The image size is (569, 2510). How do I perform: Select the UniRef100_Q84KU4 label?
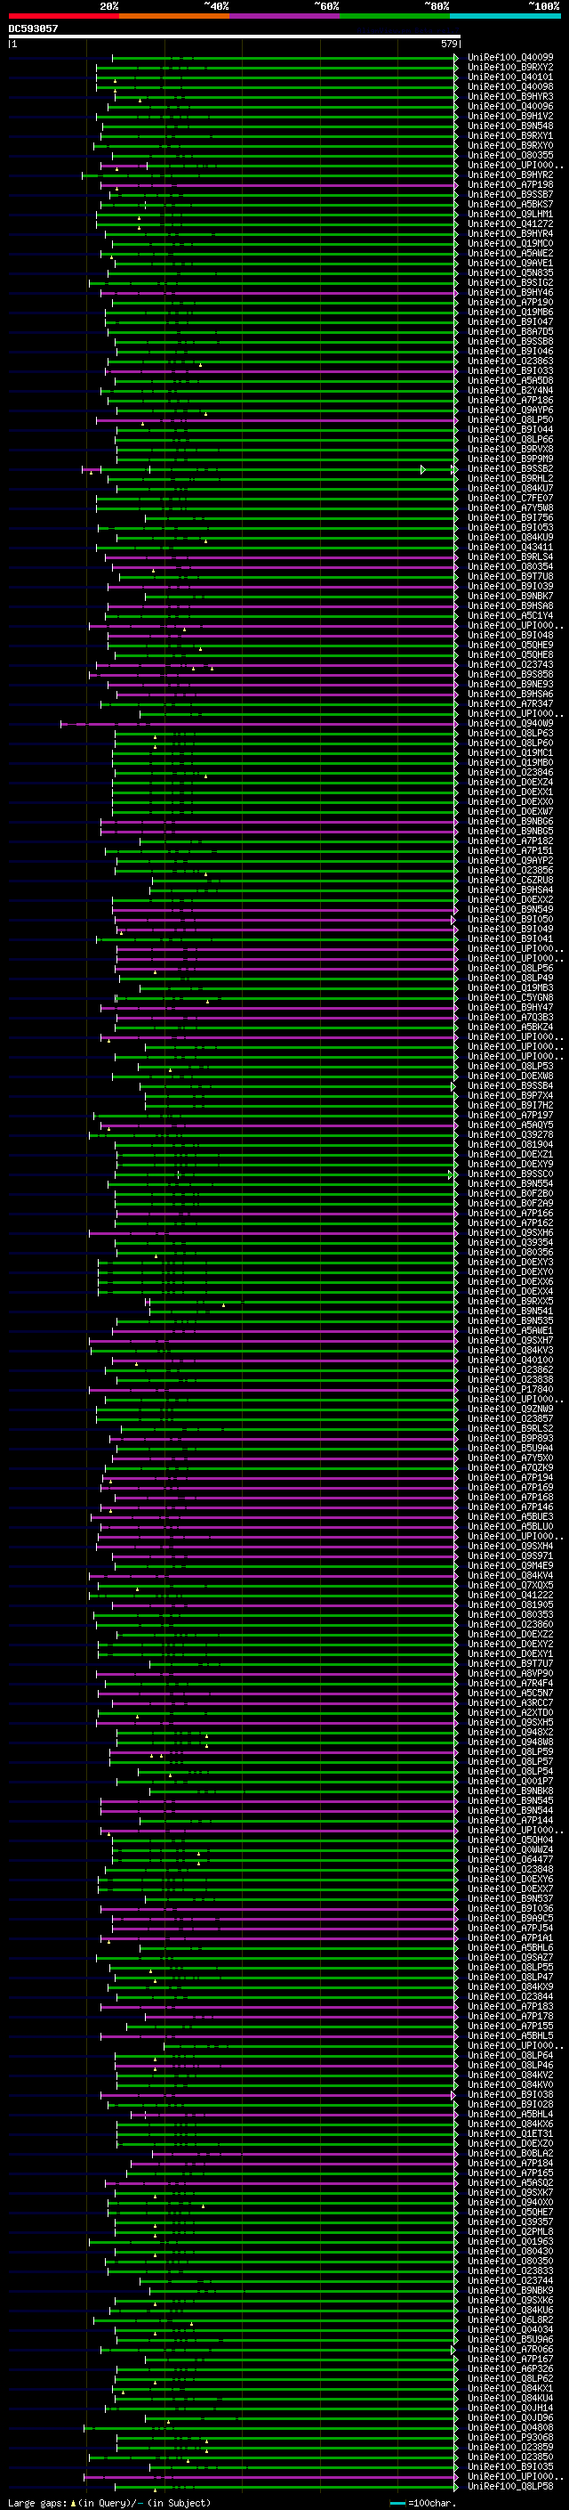click(x=510, y=2398)
